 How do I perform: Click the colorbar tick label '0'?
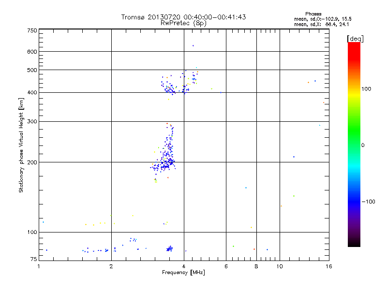point(363,145)
